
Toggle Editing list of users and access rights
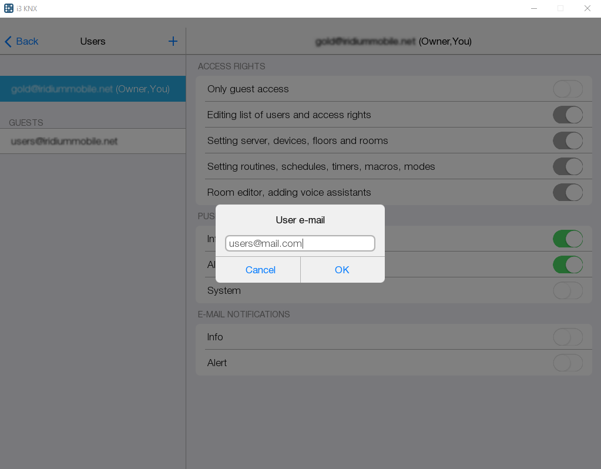tap(568, 115)
